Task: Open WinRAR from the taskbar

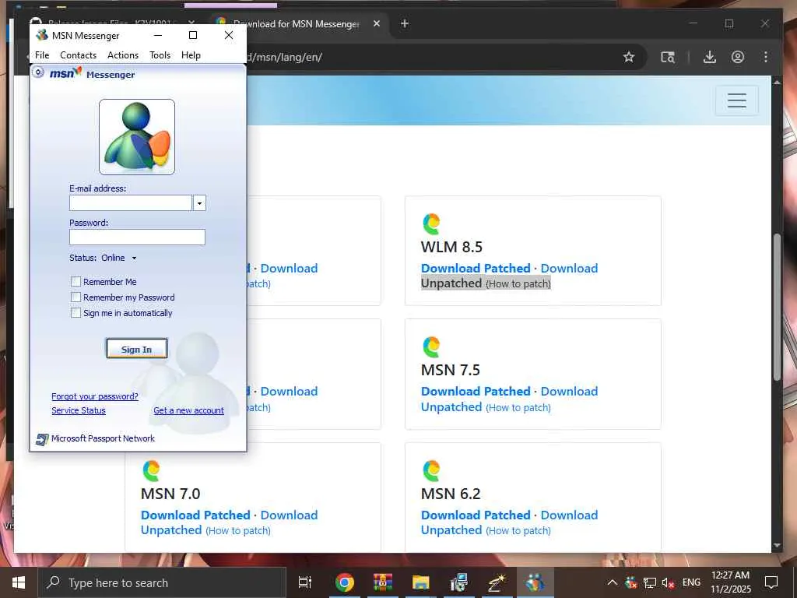Action: pos(383,582)
